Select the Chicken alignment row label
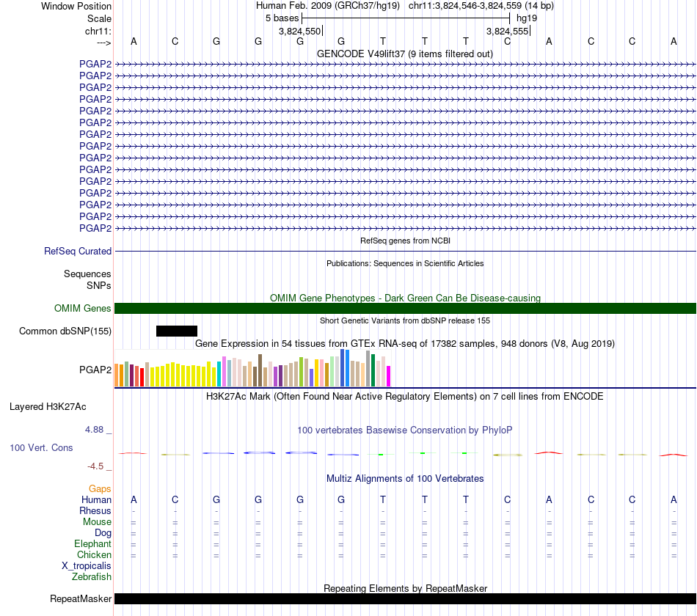Viewport: 697px width, 616px height. click(94, 554)
